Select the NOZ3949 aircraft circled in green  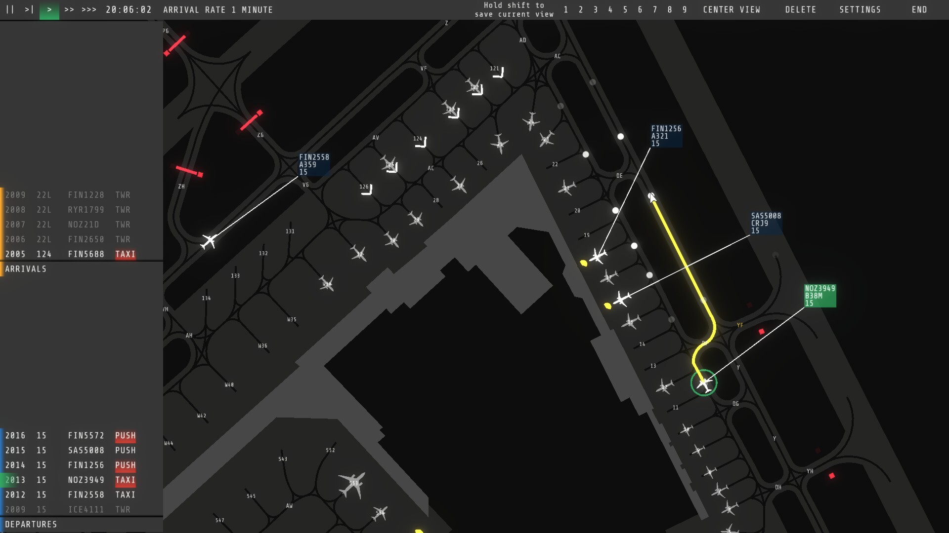pos(704,382)
